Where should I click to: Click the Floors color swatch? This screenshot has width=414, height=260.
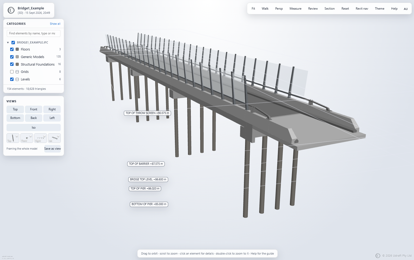(x=17, y=49)
